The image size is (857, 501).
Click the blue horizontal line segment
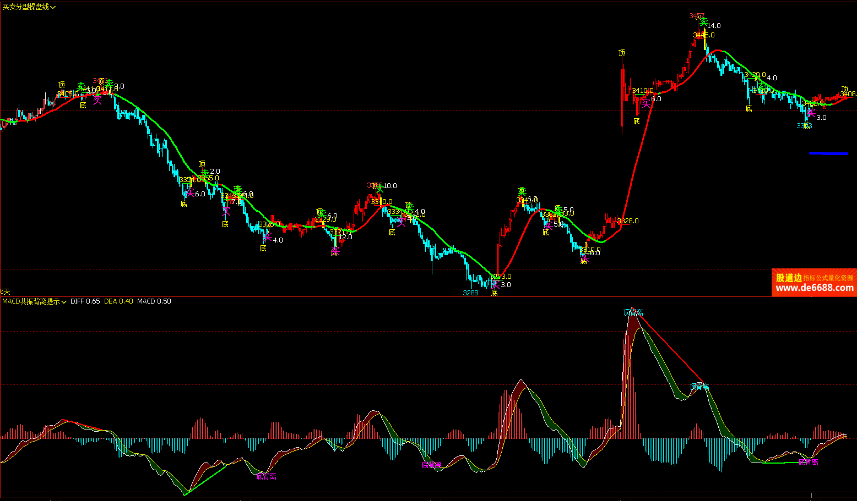click(828, 153)
